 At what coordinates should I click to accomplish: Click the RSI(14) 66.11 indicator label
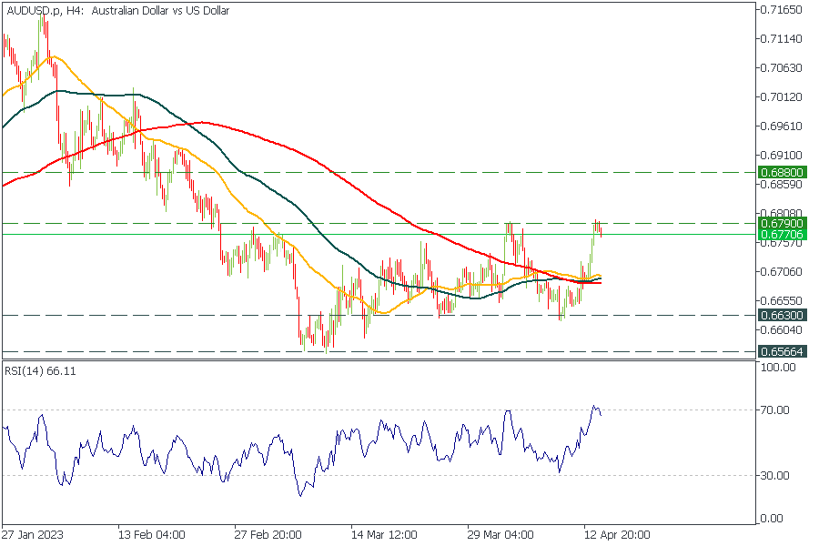click(x=39, y=370)
